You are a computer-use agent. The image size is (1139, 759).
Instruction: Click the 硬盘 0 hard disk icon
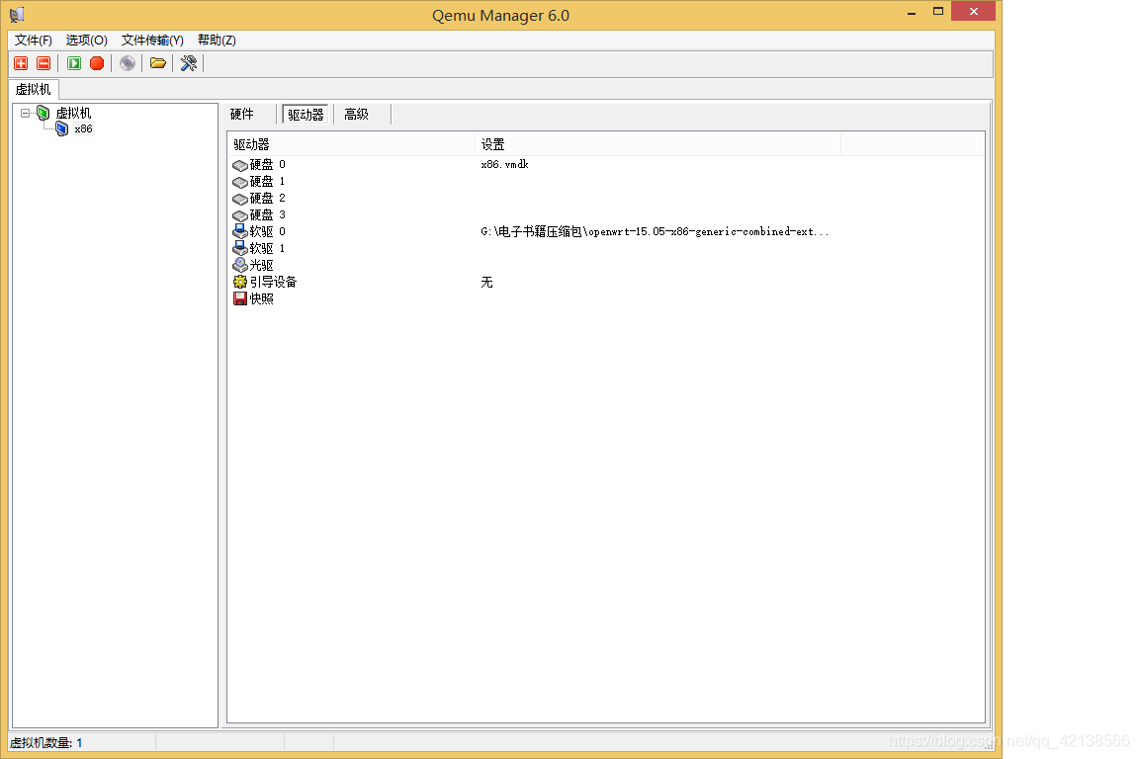tap(239, 166)
